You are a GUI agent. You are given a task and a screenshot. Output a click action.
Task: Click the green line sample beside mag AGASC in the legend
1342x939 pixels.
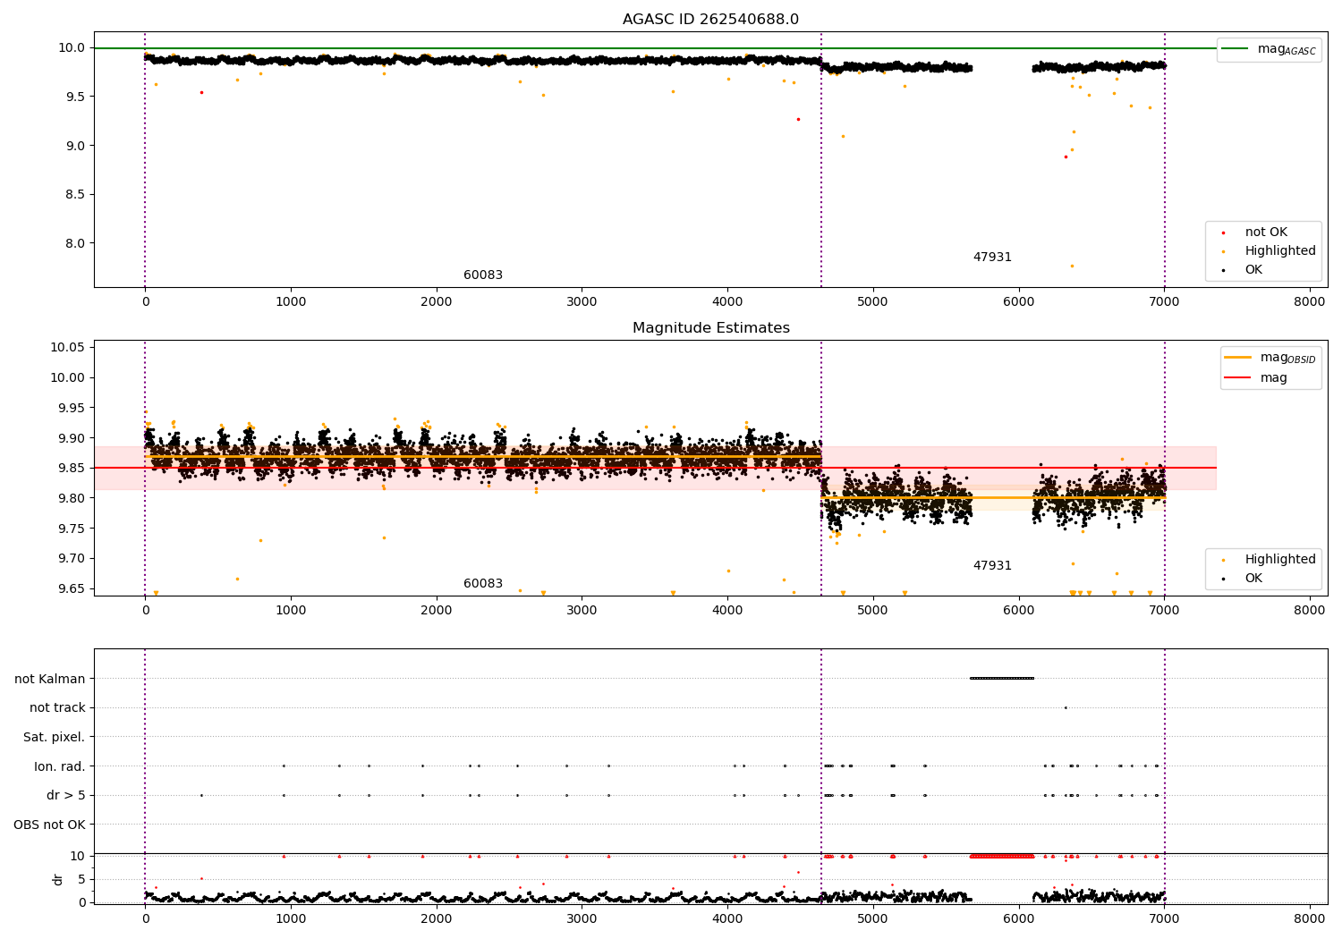[1236, 49]
